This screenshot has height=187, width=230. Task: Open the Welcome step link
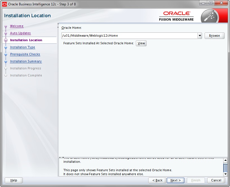[x=17, y=26]
